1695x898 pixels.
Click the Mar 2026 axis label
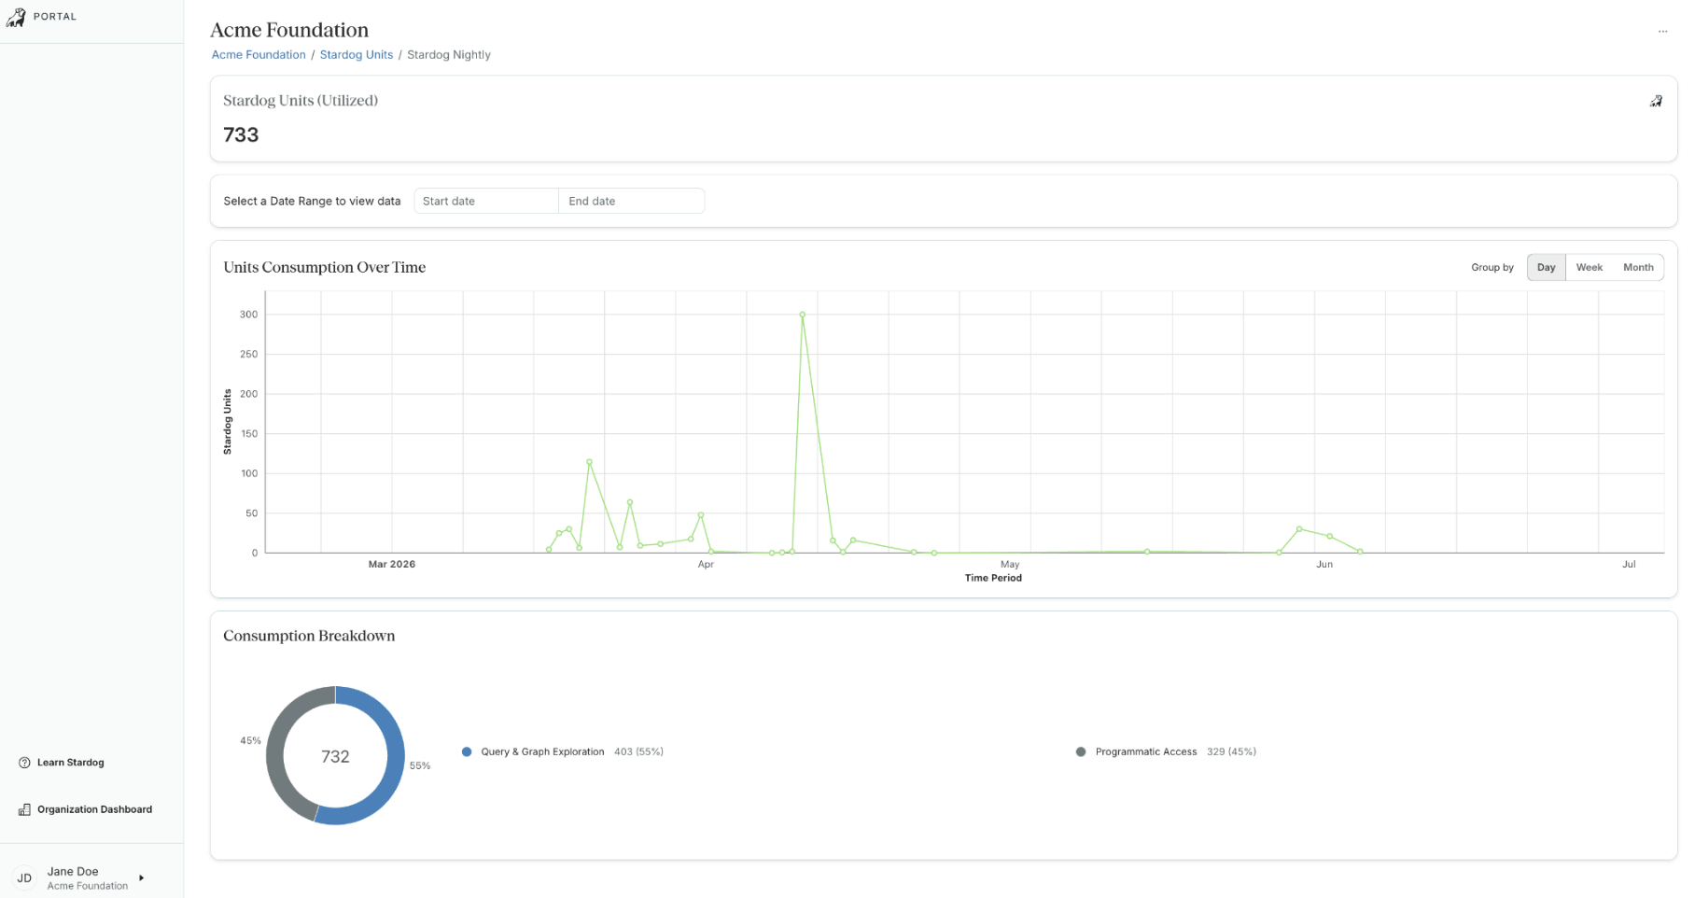click(392, 564)
